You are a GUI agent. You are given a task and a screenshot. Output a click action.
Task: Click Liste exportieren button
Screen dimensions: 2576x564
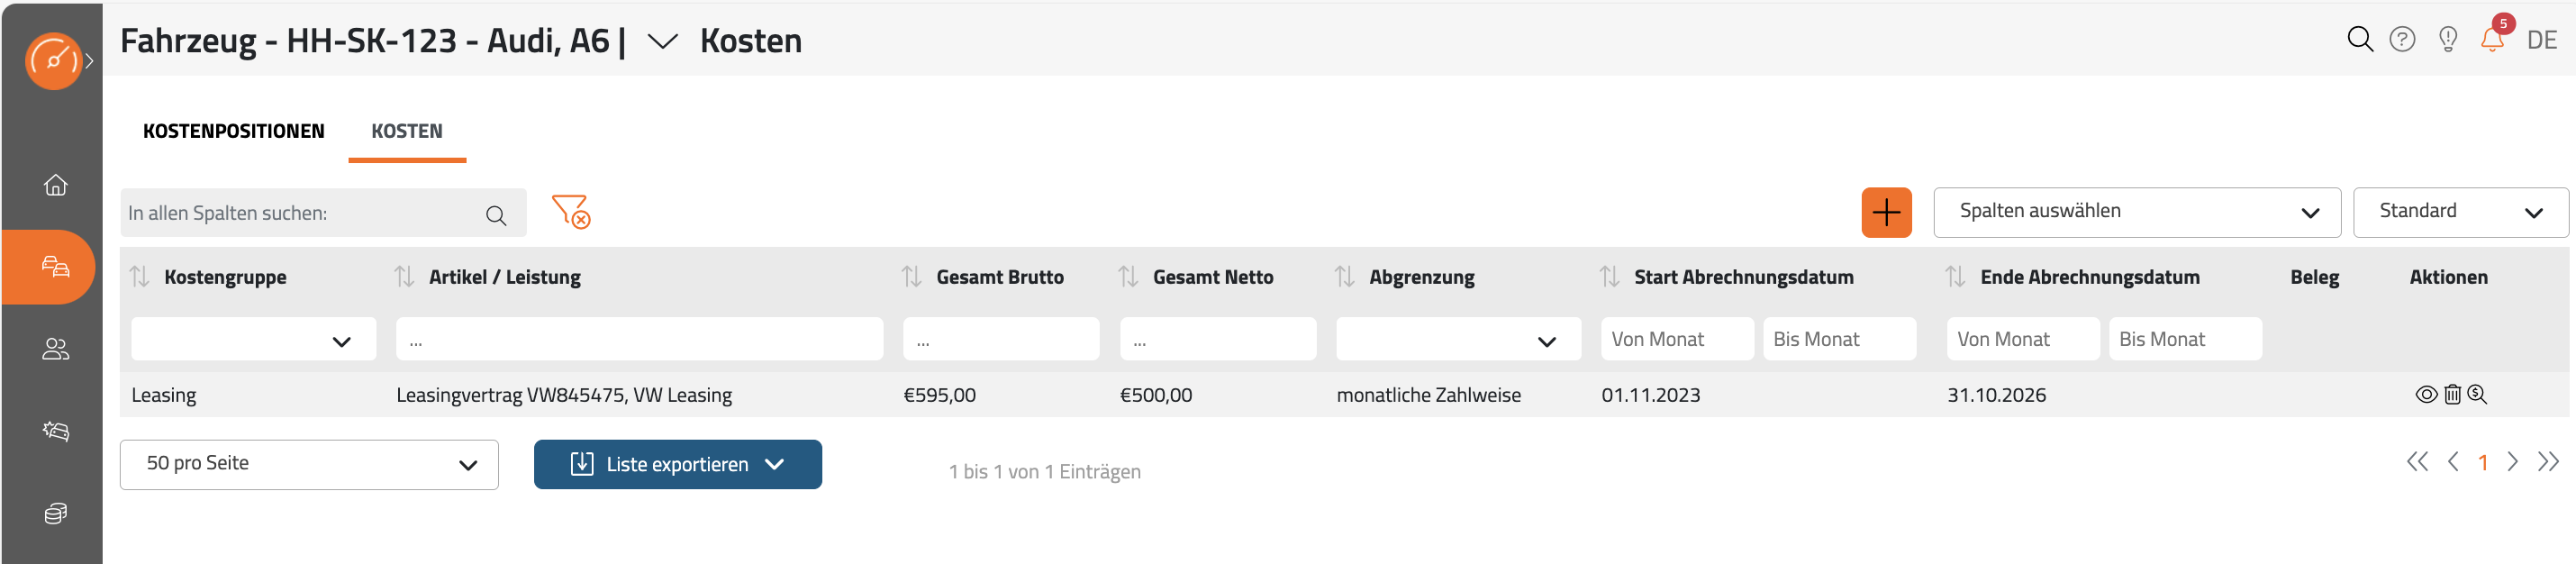click(678, 464)
